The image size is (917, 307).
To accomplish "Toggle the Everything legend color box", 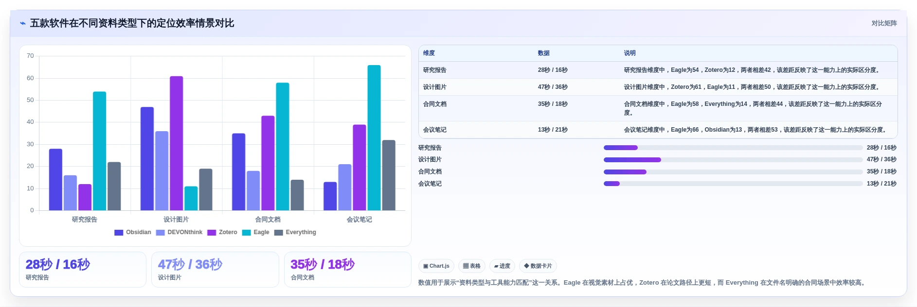I will coord(279,233).
